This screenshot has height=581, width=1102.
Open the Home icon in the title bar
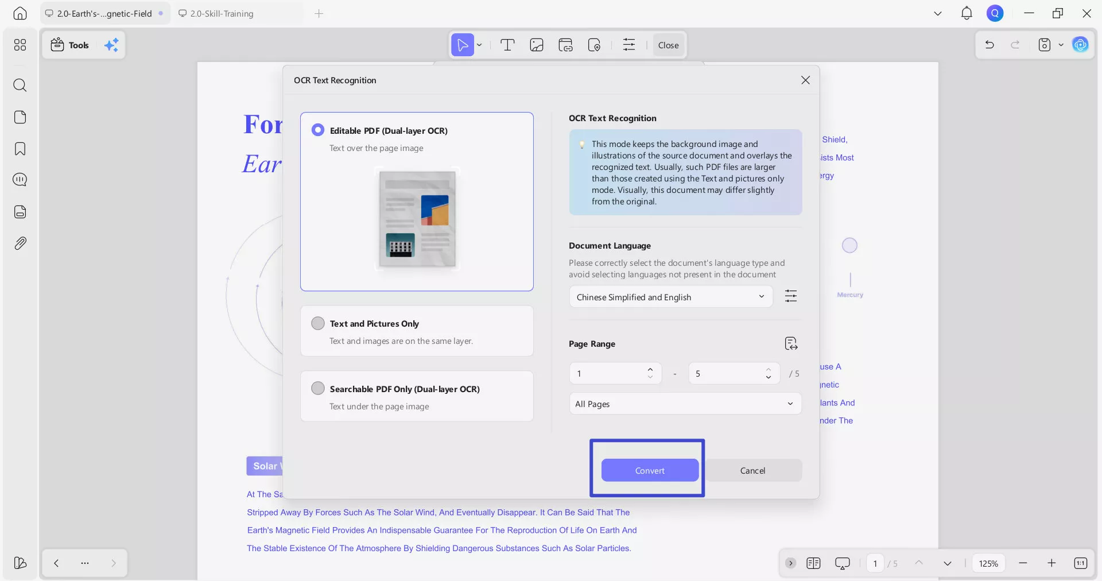point(20,13)
